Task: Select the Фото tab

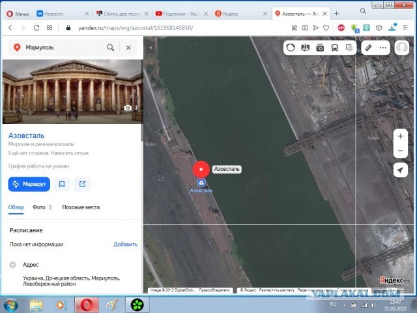Action: [x=42, y=207]
